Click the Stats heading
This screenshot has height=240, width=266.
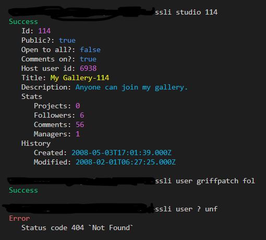coord(32,97)
